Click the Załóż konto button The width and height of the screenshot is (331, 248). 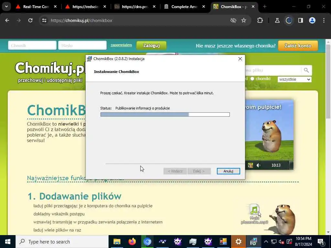[298, 46]
